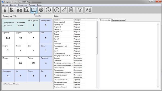The width and height of the screenshot is (162, 91).
Task: Open the settings gear toolbar icon
Action: coord(41,10)
